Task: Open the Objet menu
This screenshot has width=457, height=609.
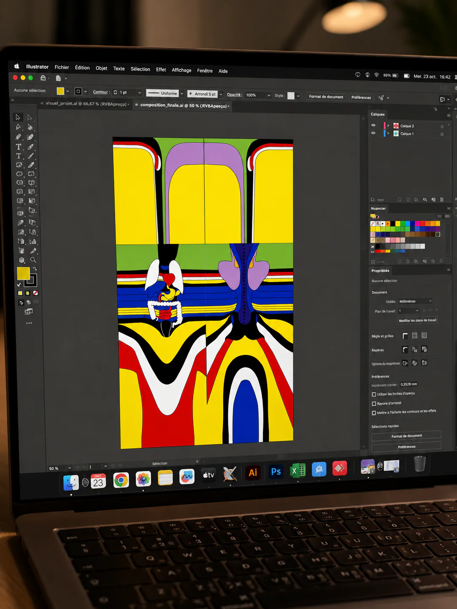Action: click(x=101, y=68)
